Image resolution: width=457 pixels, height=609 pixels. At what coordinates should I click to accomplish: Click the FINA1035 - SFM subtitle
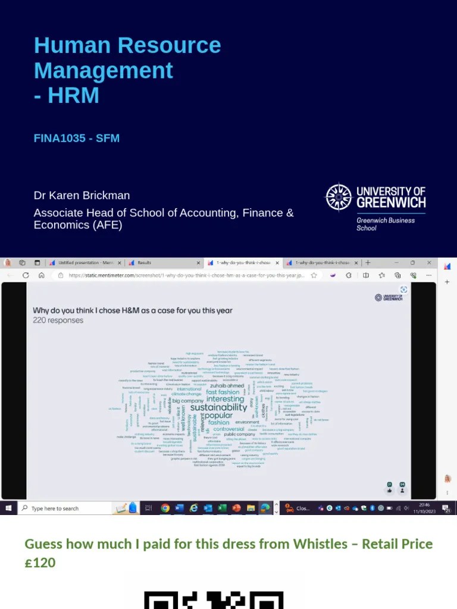77,138
